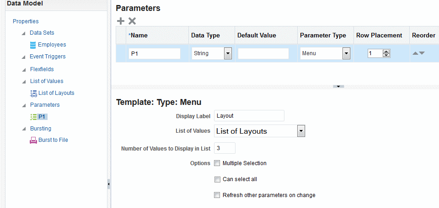Open the List of Values dropdown

pos(301,131)
